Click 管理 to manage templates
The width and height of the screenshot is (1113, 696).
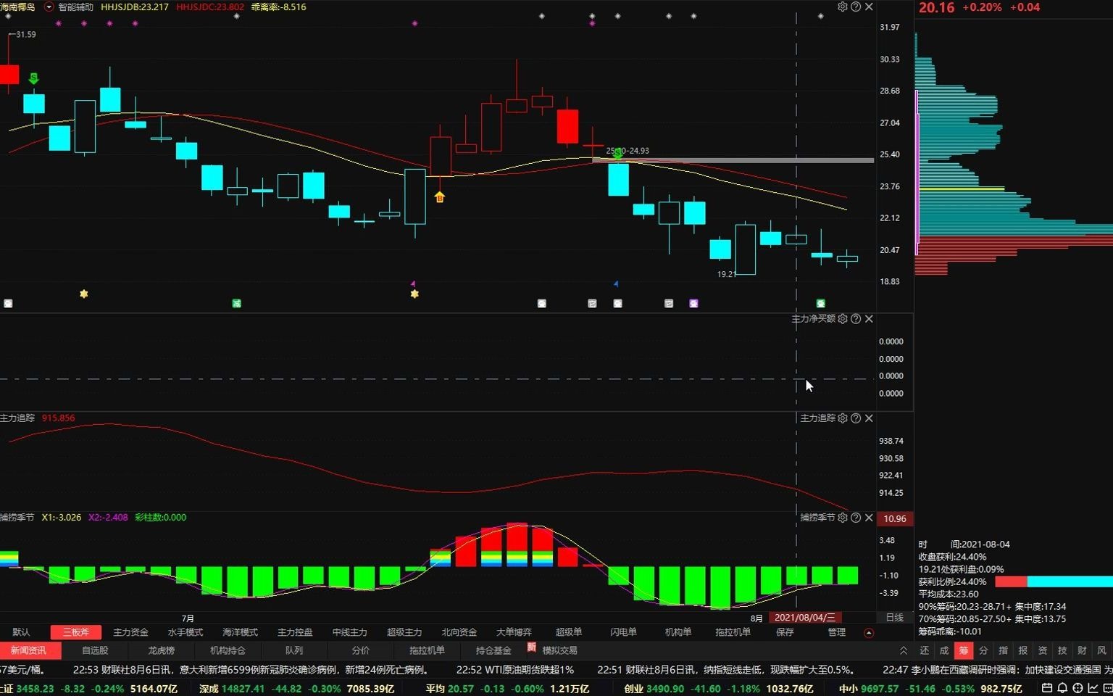[837, 633]
